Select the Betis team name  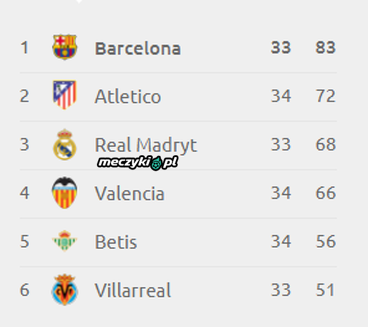pyautogui.click(x=116, y=242)
